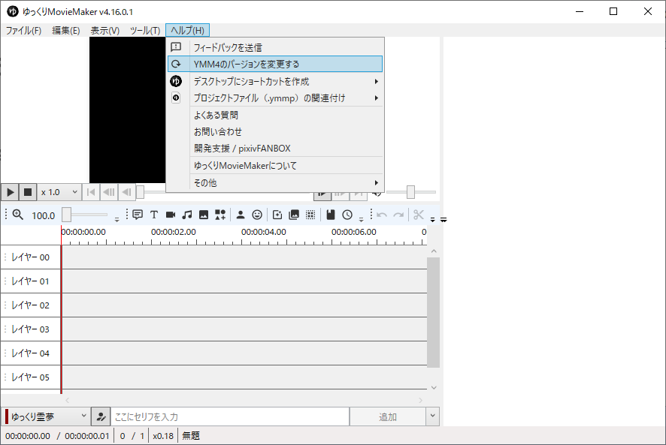Viewport: 666px width, 445px height.
Task: Click the scissors split icon
Action: (419, 215)
